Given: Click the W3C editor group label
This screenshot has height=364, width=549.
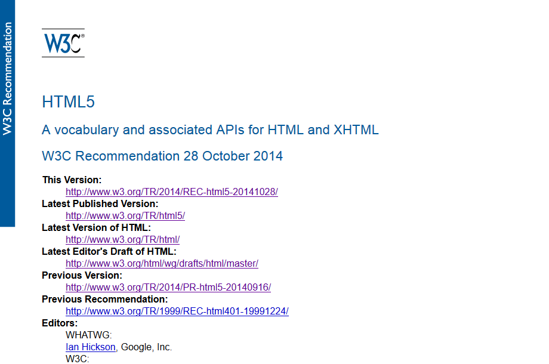Looking at the screenshot, I should pyautogui.click(x=75, y=359).
